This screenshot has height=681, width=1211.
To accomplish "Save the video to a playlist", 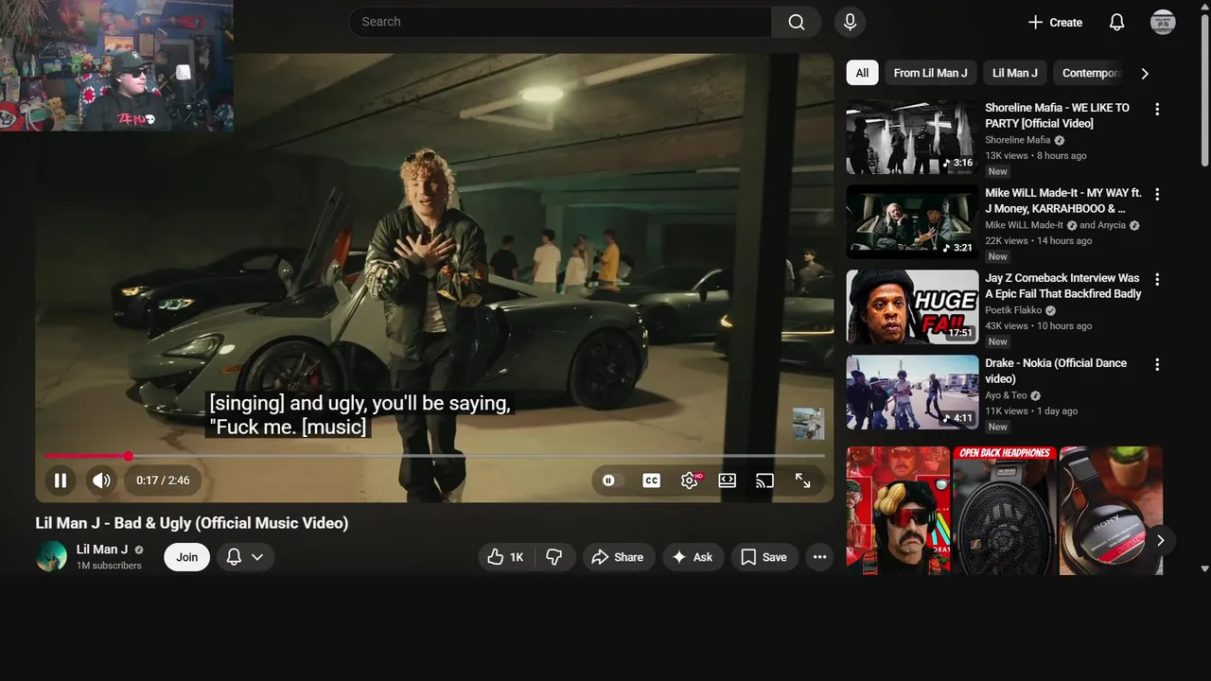I will coord(763,557).
